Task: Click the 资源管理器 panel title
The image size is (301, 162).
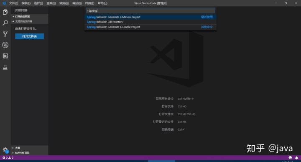Action: pyautogui.click(x=21, y=10)
